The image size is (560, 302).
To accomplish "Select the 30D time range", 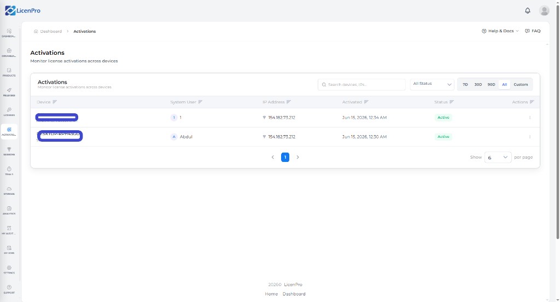I will pyautogui.click(x=478, y=85).
